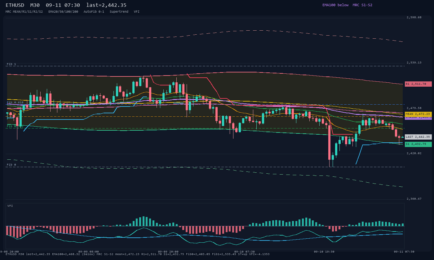This screenshot has height=260, width=434.
Task: Click the 09-10 07:30 time axis label
Action: [245, 252]
